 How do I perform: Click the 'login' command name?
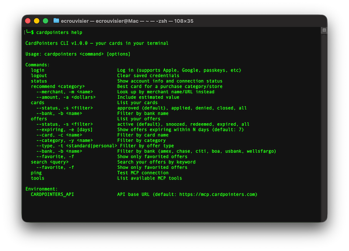38,70
